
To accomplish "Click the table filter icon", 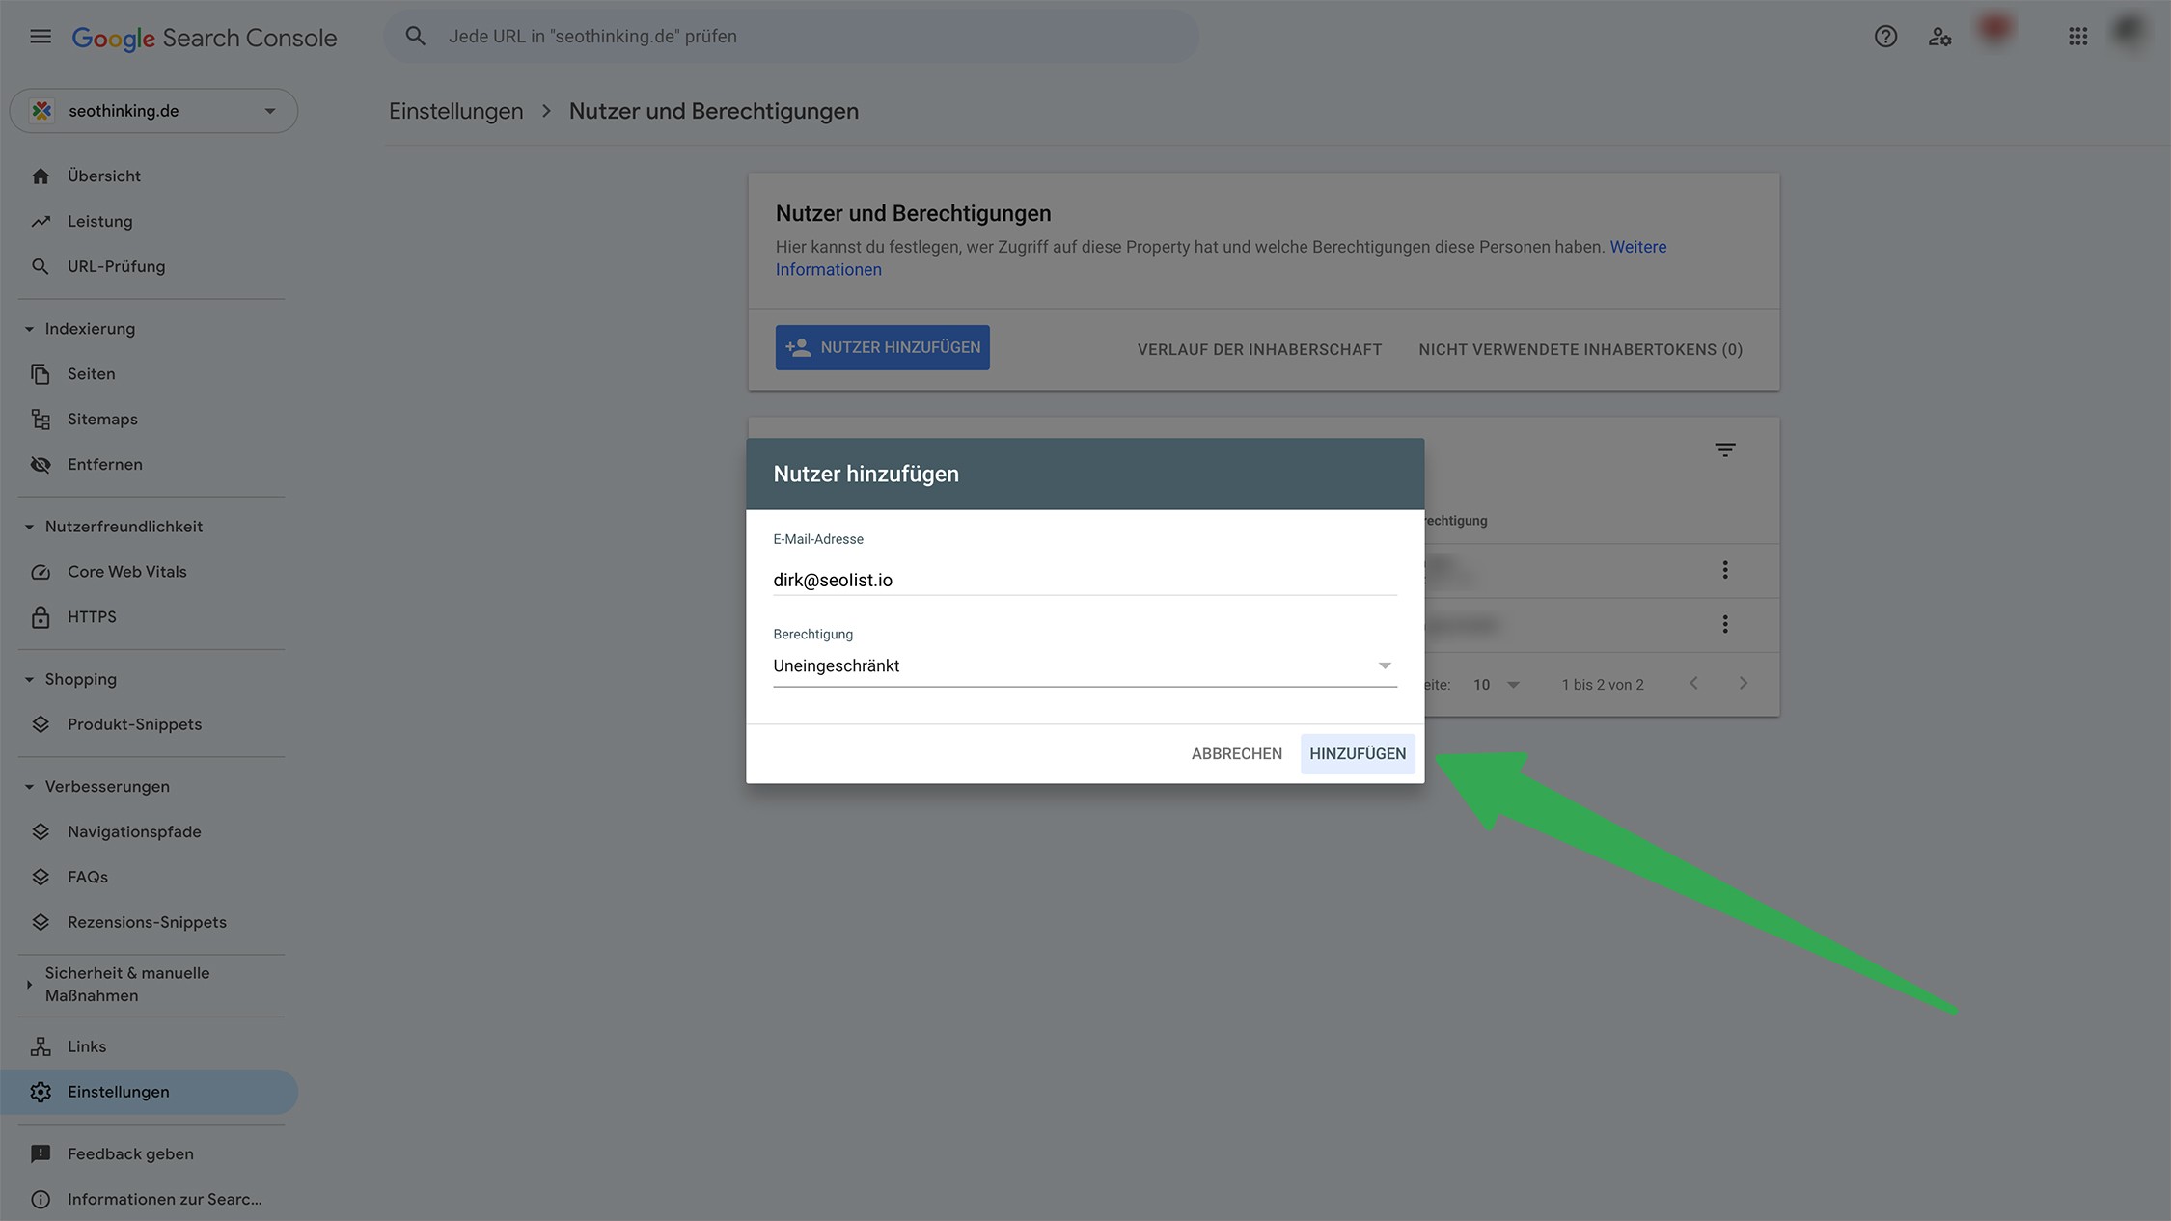I will (1725, 449).
